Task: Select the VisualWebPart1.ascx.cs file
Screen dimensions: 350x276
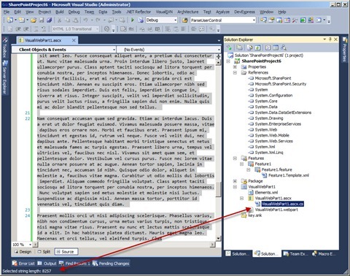Action: tap(282, 204)
